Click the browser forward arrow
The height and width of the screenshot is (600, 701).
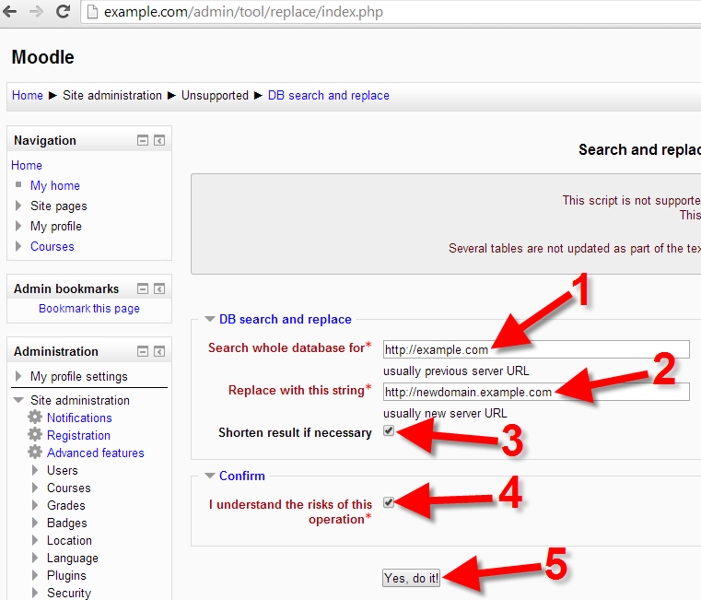tap(36, 12)
